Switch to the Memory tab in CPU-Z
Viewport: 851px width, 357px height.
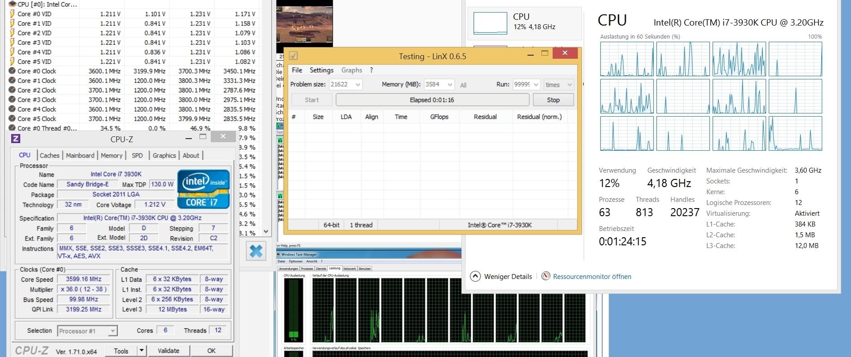(x=111, y=155)
